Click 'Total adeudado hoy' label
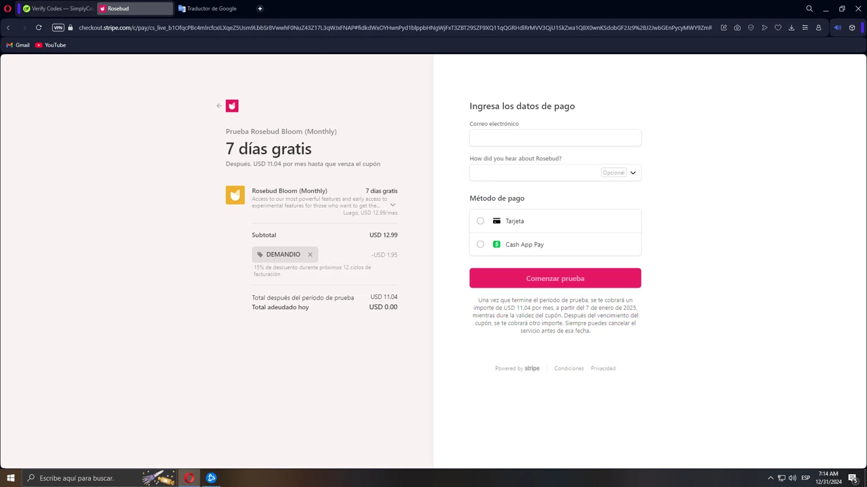The image size is (867, 487). tap(280, 307)
